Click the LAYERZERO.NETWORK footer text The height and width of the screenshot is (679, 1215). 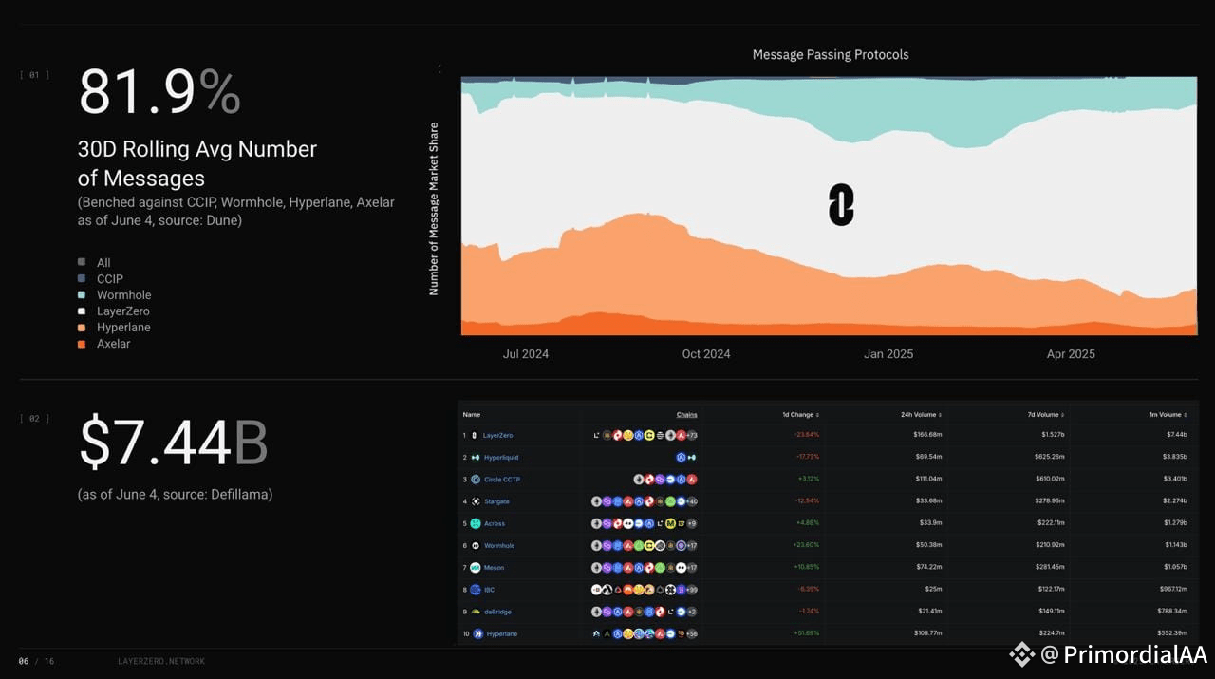[x=161, y=661]
